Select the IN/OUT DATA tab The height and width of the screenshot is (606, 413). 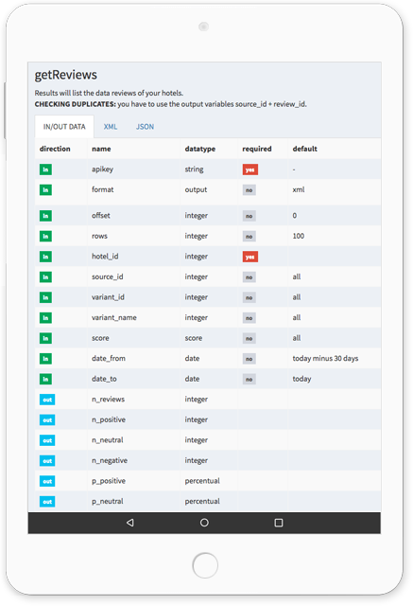[64, 127]
